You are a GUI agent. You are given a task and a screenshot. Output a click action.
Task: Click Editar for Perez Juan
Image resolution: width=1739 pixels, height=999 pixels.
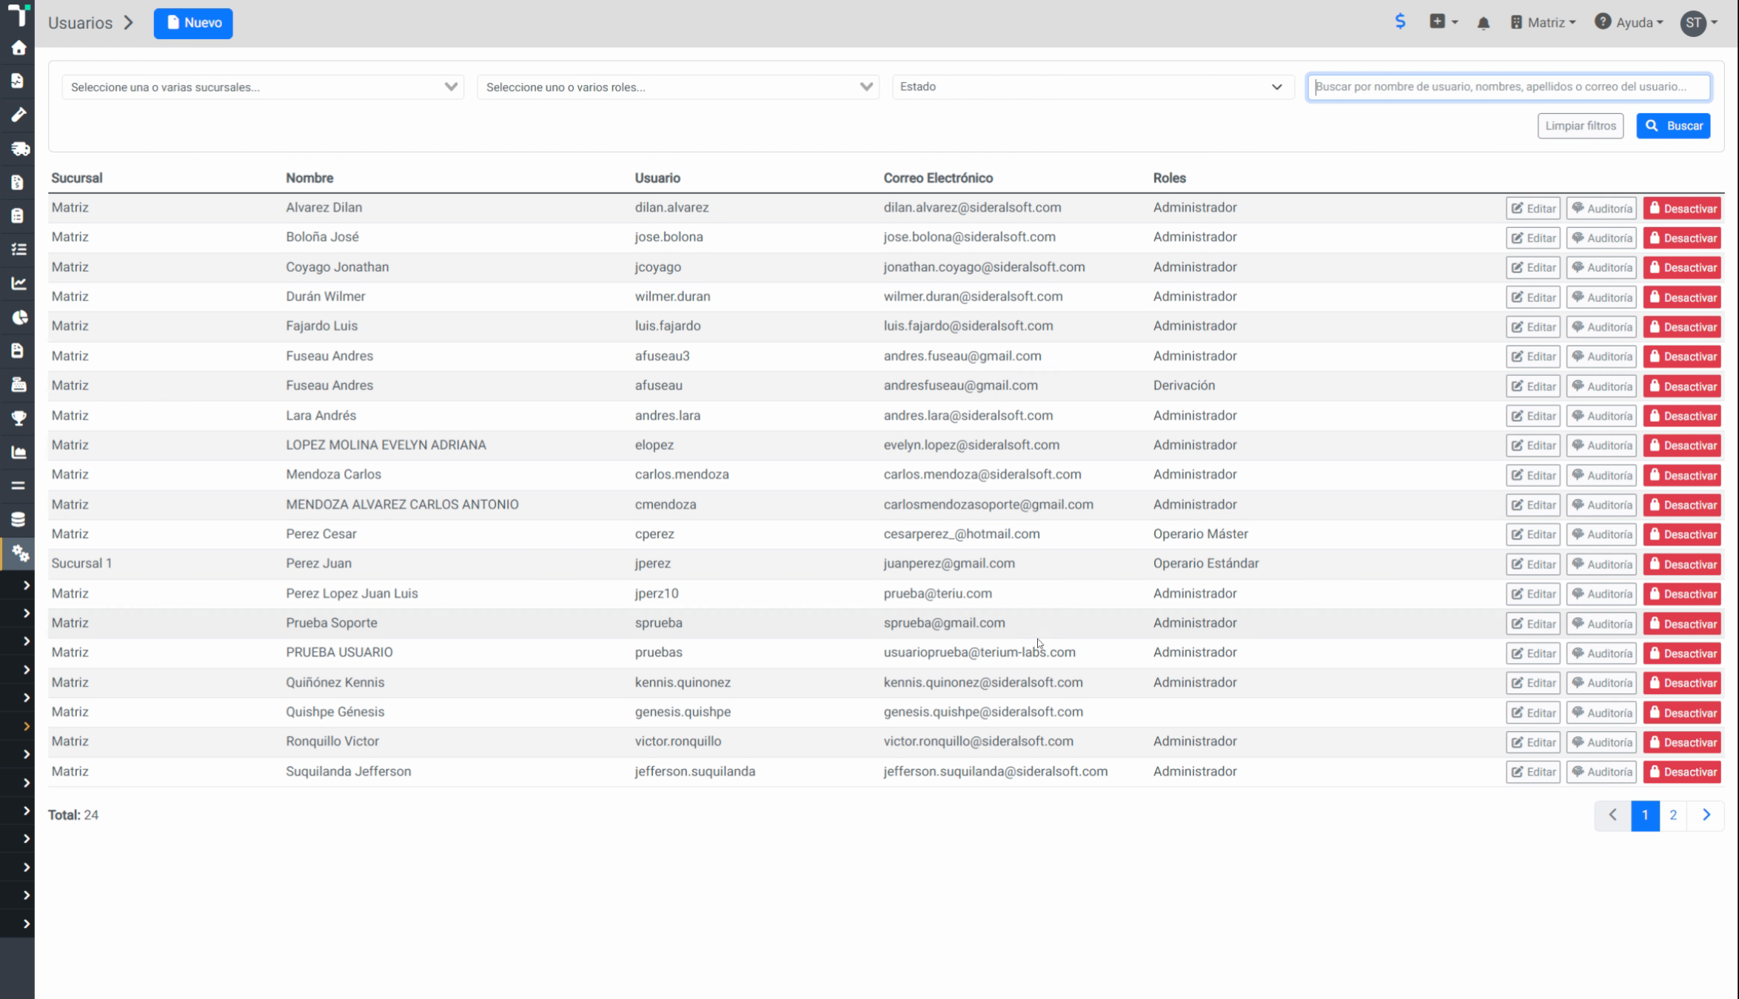1532,565
